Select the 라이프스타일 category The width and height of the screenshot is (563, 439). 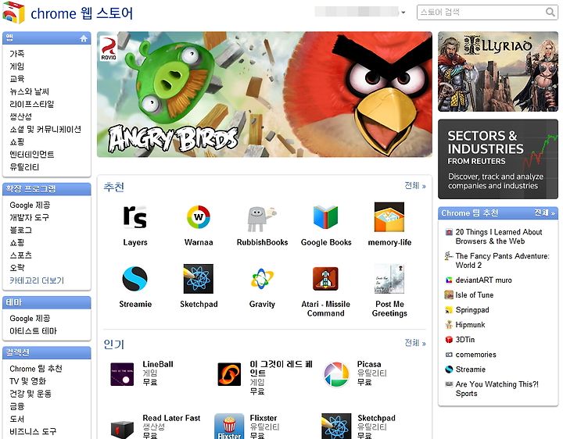pyautogui.click(x=32, y=104)
